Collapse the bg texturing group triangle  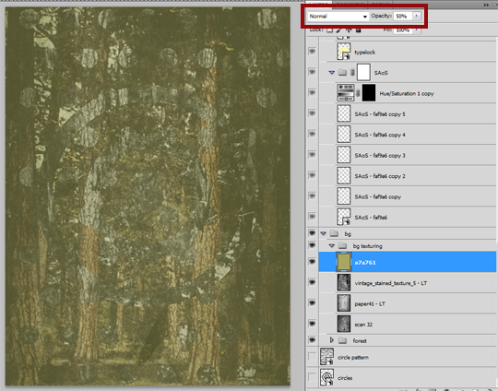tap(332, 245)
